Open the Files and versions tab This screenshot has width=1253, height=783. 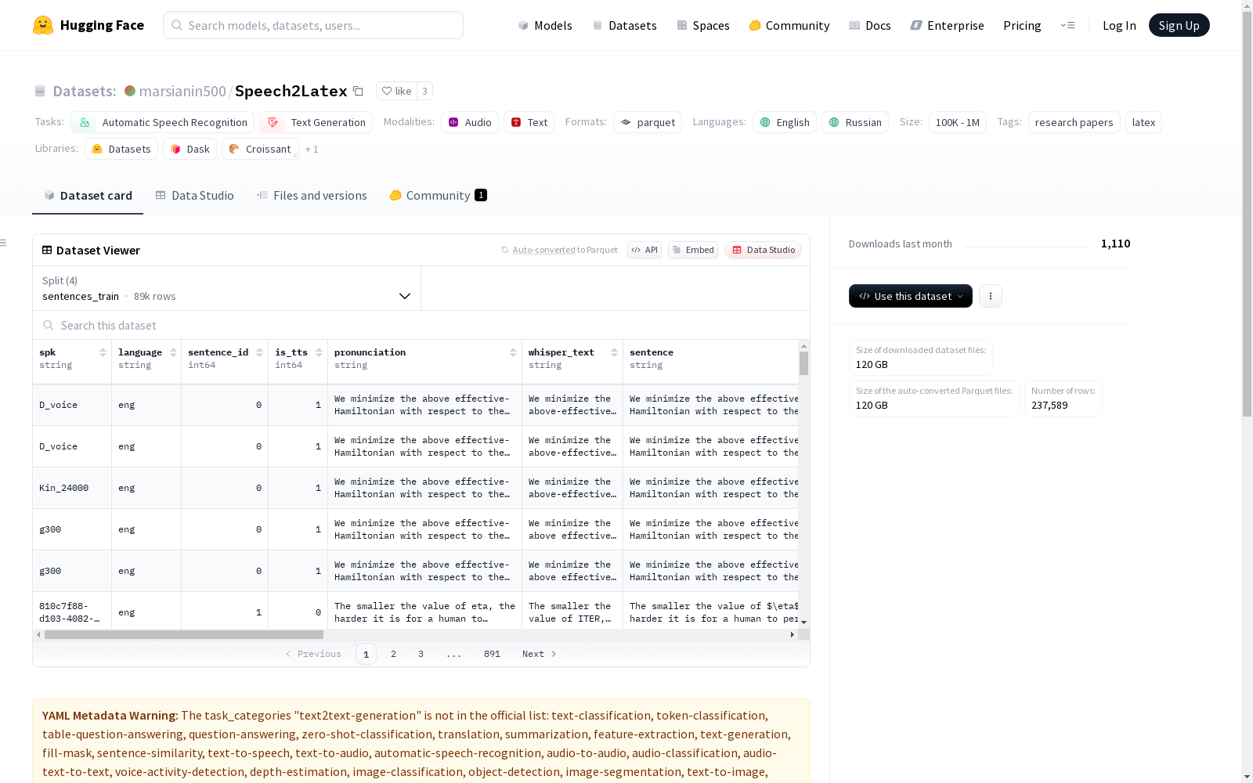(312, 196)
